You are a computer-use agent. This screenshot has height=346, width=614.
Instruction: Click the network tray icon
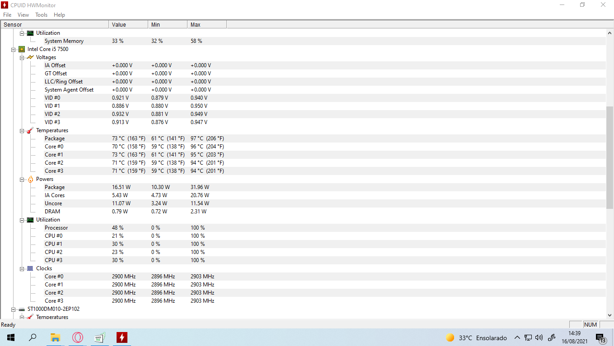pyautogui.click(x=528, y=337)
